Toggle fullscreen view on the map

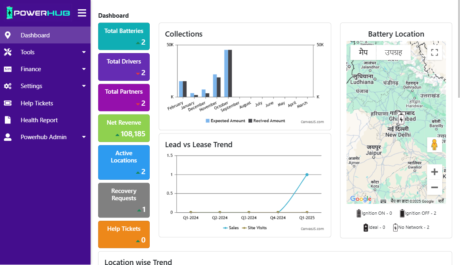pyautogui.click(x=434, y=52)
